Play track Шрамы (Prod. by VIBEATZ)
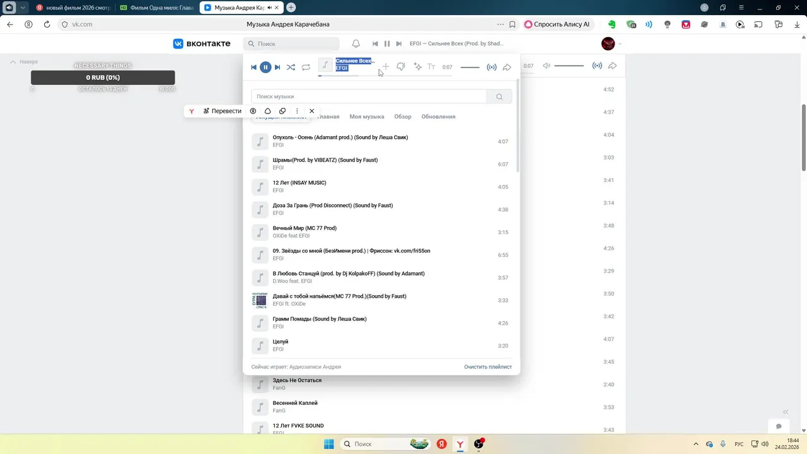This screenshot has width=807, height=454. coord(380,164)
